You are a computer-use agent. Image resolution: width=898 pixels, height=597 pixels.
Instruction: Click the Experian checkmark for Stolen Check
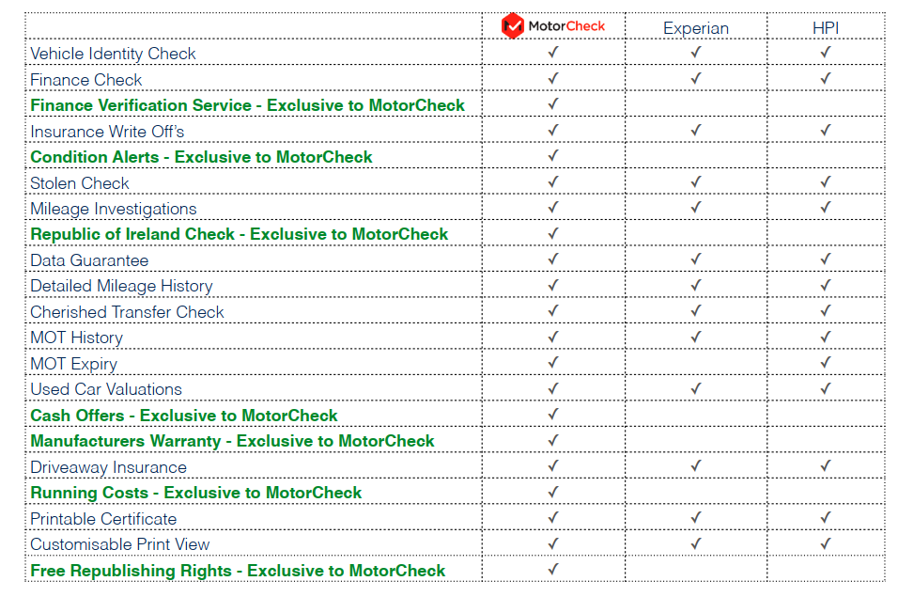click(x=696, y=182)
